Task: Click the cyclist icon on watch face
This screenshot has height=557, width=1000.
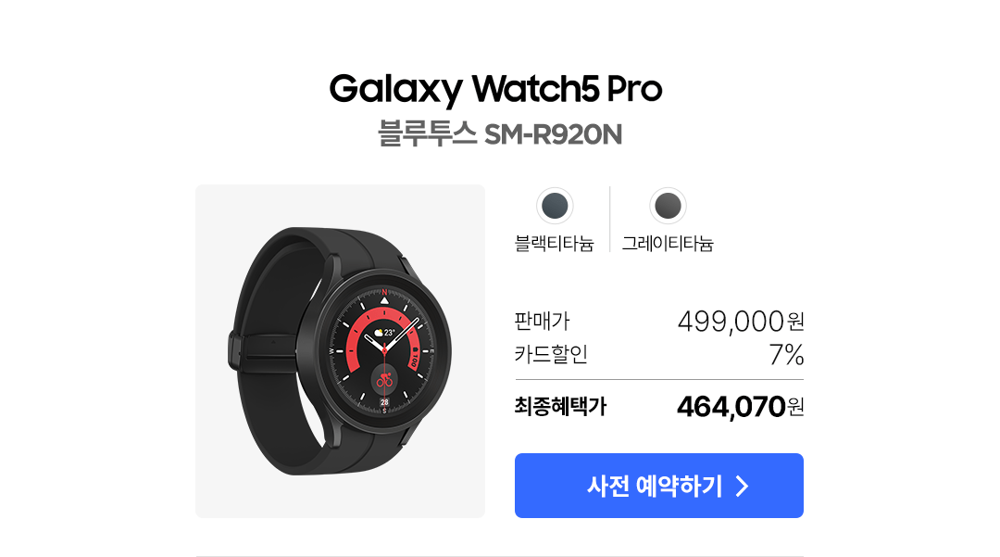Action: [x=384, y=380]
